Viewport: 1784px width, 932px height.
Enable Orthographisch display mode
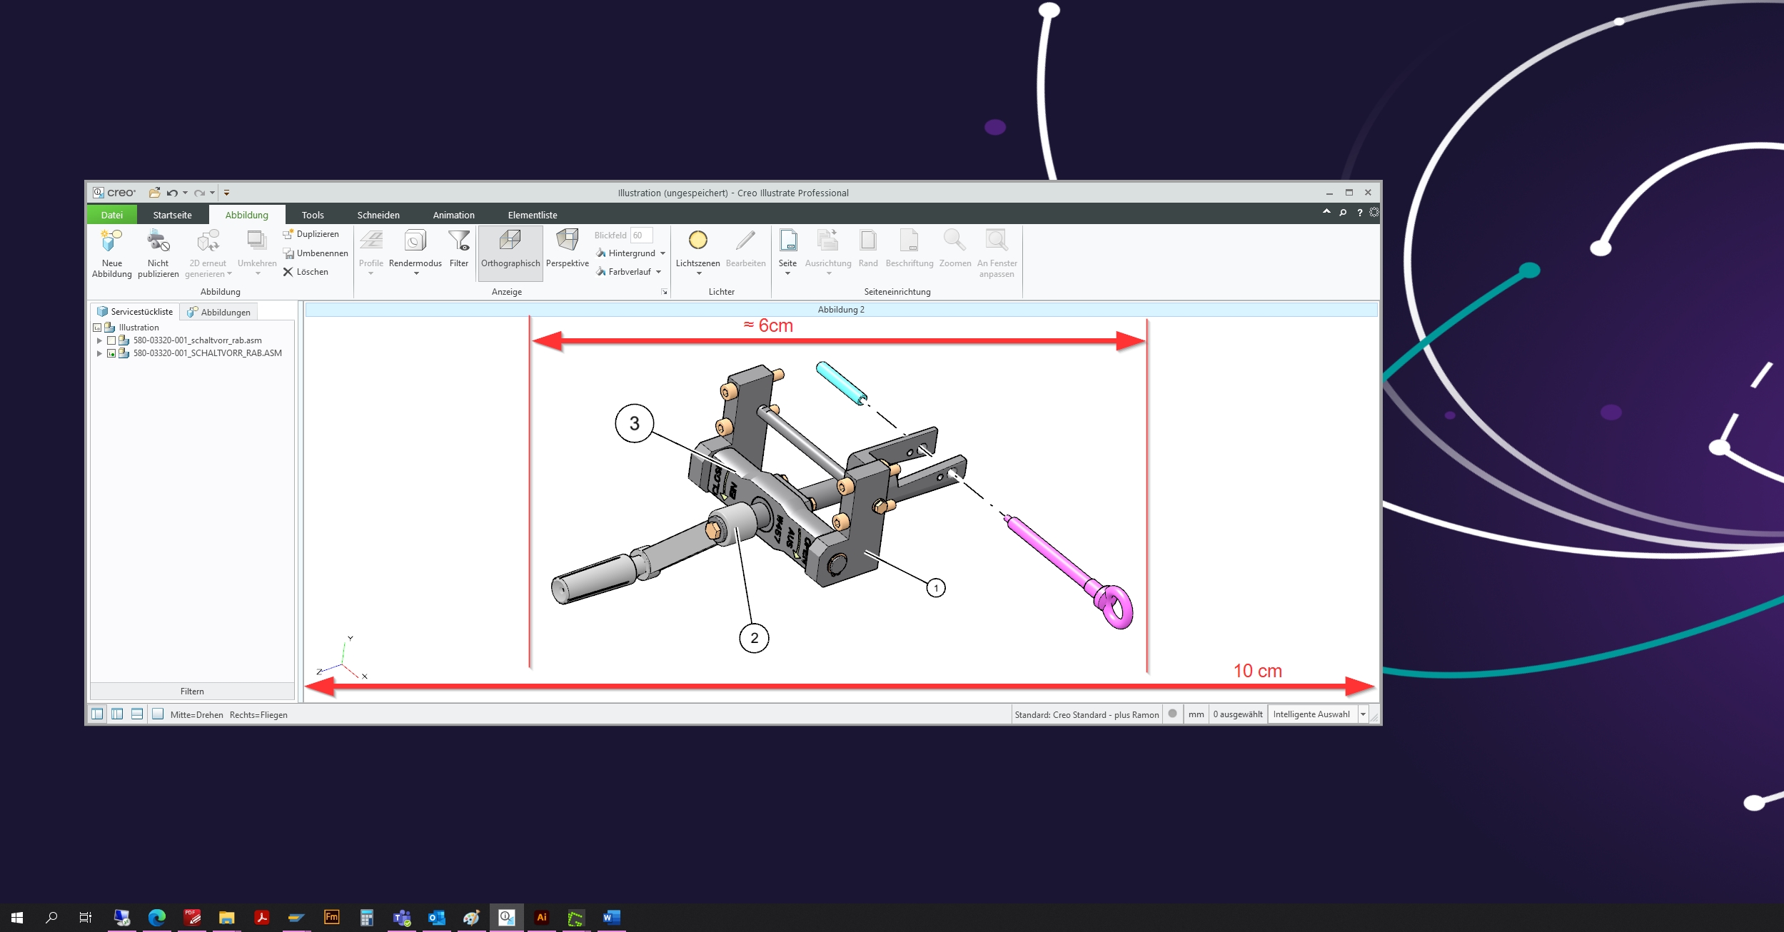[510, 251]
